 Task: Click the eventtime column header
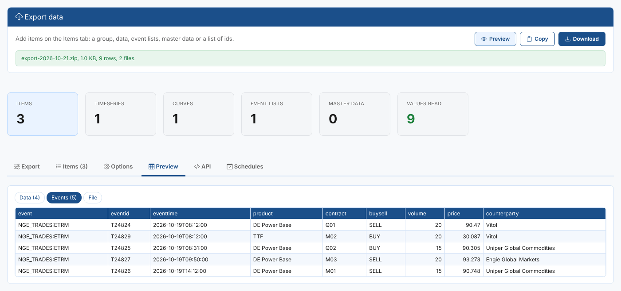(x=200, y=214)
